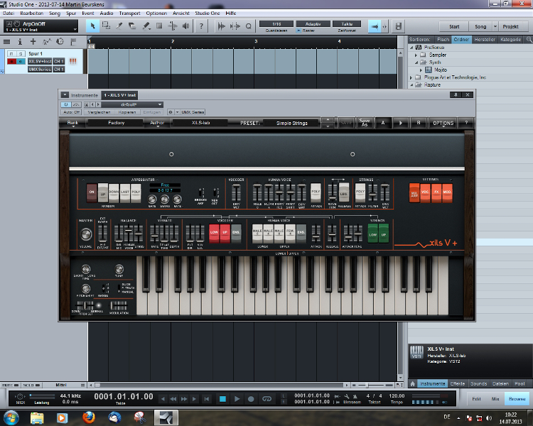Select the Mute tool
This screenshot has height=426, width=533.
[159, 26]
